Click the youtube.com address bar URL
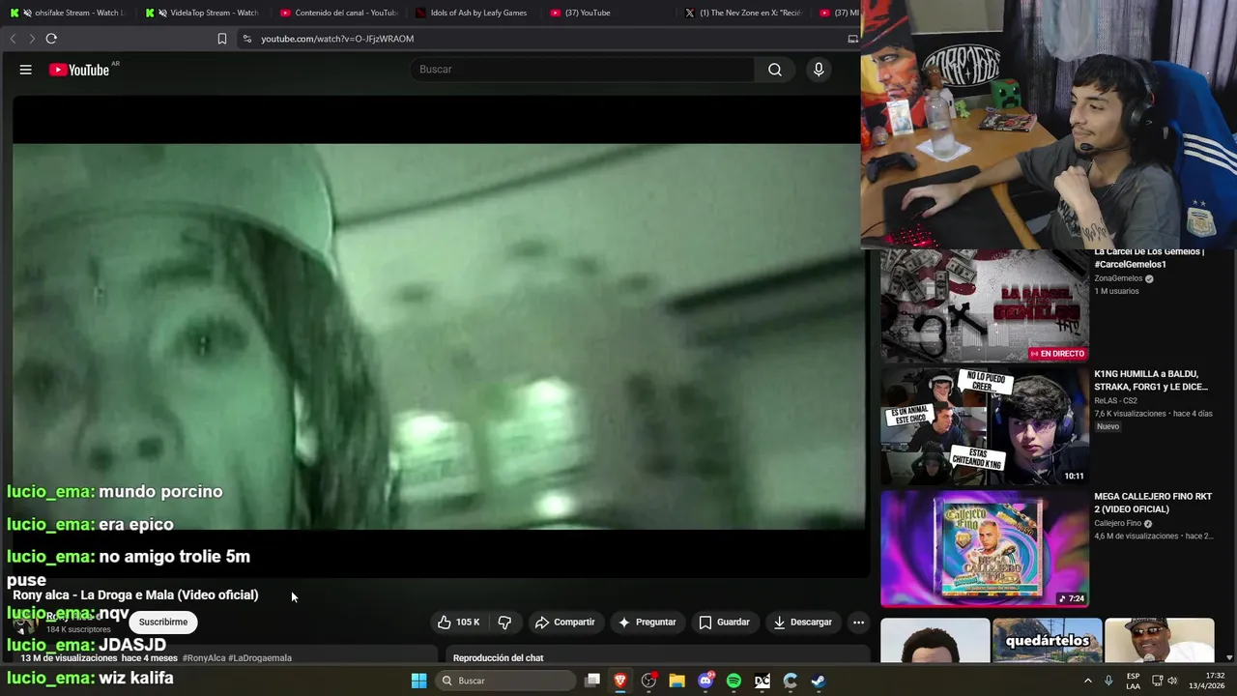Screen dimensions: 1237x696 (x=337, y=39)
